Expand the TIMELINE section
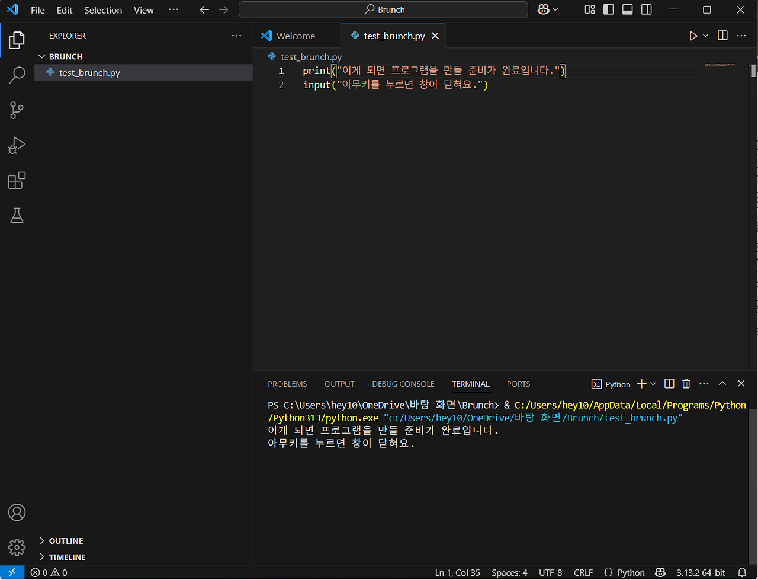This screenshot has height=580, width=758. click(x=67, y=557)
